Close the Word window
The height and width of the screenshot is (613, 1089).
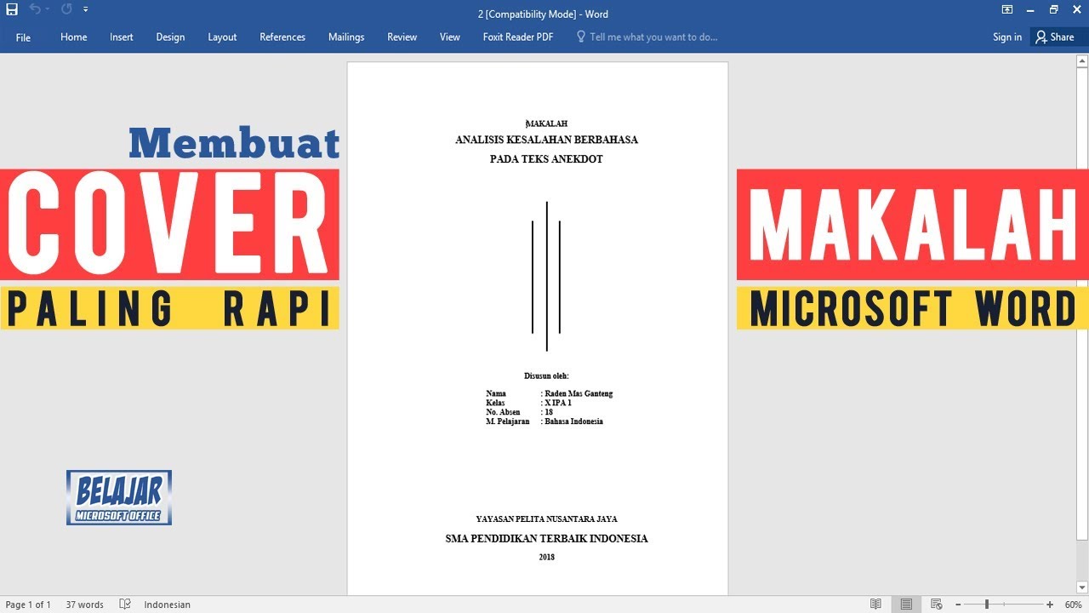(x=1076, y=9)
